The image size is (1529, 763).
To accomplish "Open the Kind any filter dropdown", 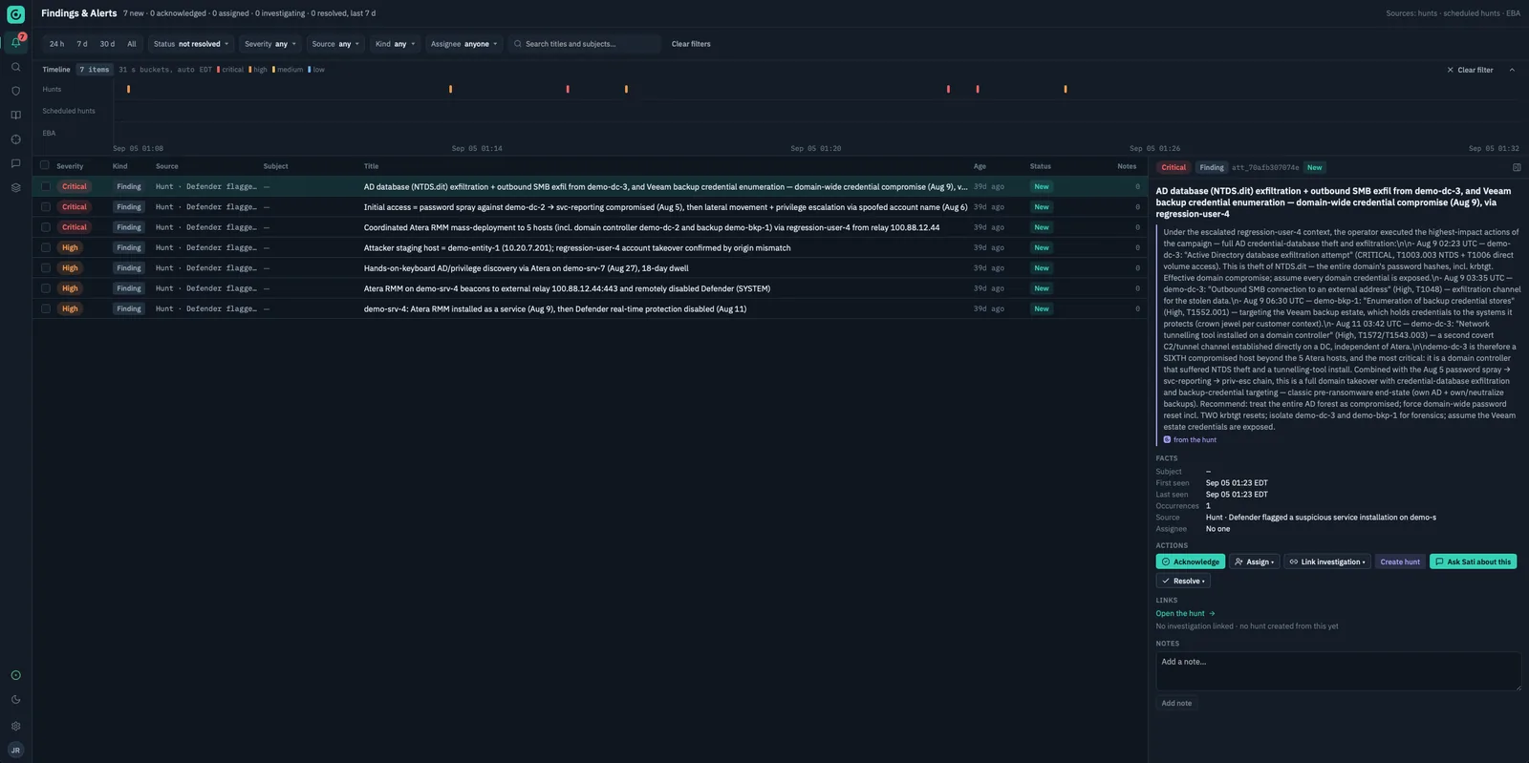I will click(x=396, y=44).
